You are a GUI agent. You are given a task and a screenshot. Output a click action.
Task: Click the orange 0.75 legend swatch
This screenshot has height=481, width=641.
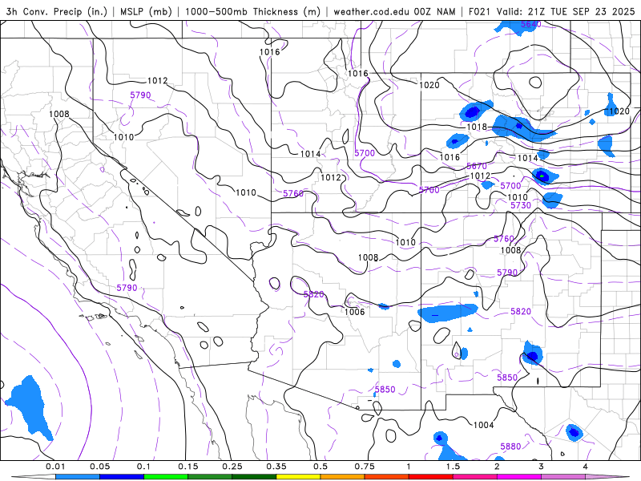342,477
